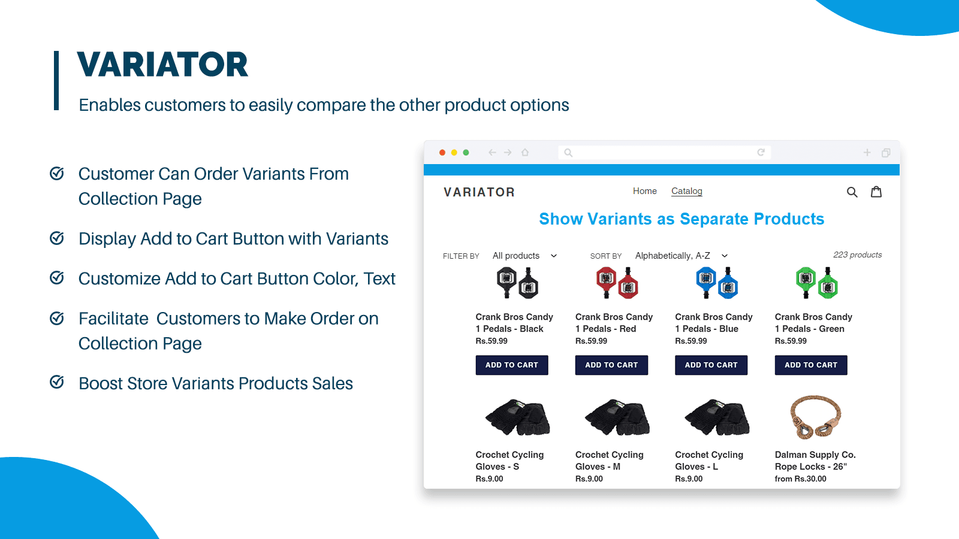Click the browser forward arrow

click(508, 153)
